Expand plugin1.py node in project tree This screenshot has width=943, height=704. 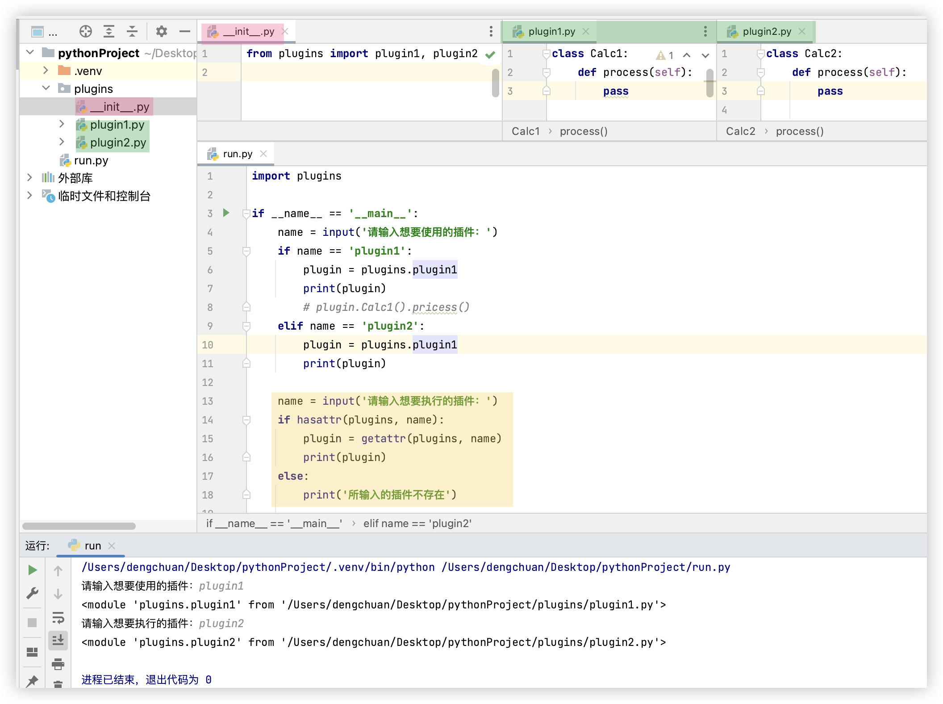[x=62, y=124]
